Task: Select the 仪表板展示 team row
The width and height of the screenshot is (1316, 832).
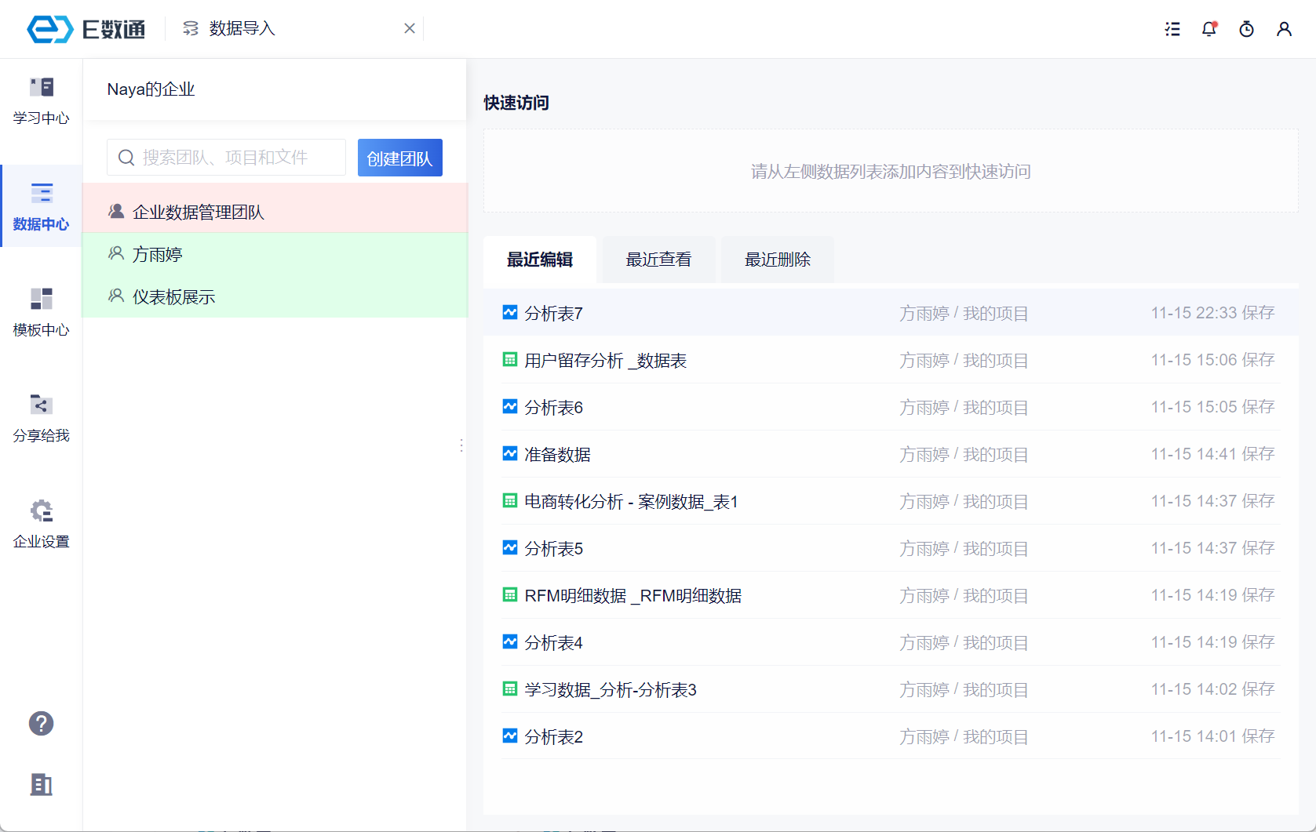Action: [x=275, y=296]
